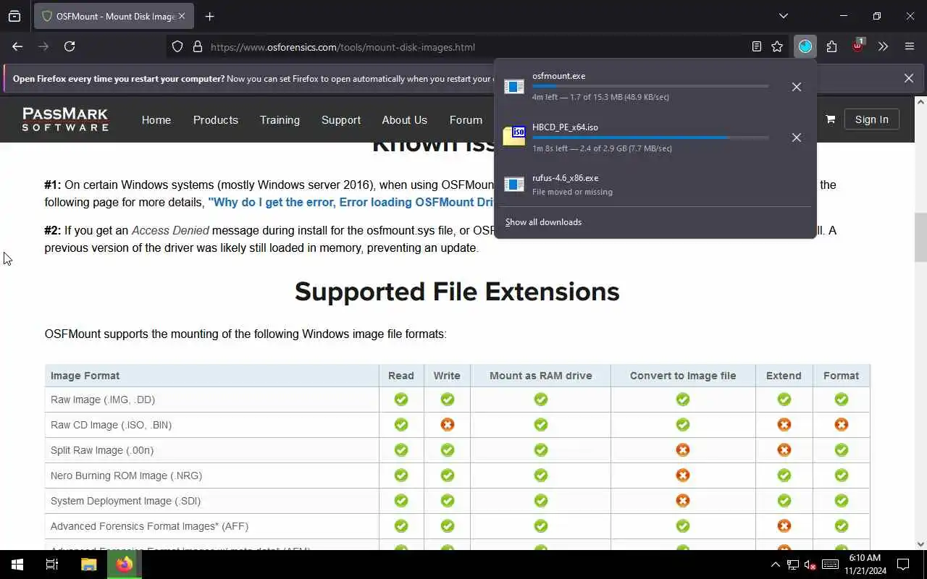Bookmark this page with the star
The height and width of the screenshot is (579, 927).
[777, 46]
